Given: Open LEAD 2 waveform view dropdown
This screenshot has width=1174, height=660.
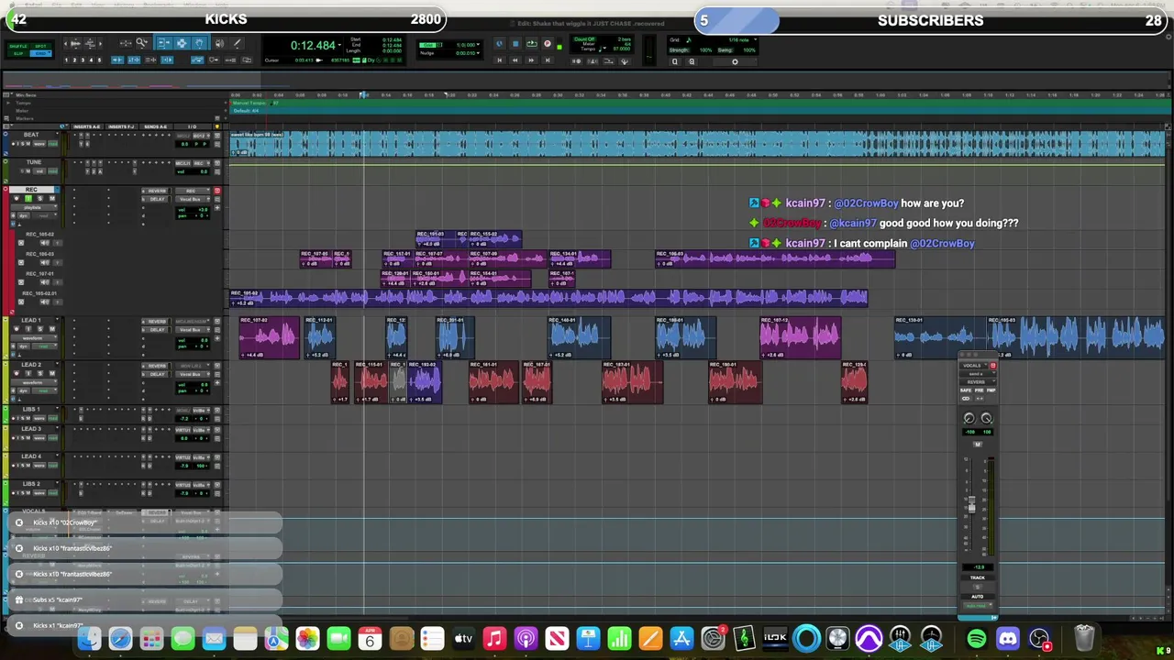Looking at the screenshot, I should pos(33,382).
